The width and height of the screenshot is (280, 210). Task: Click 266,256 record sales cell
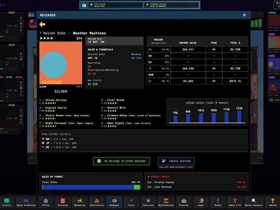click(188, 68)
